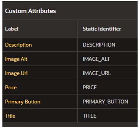The image size is (140, 129).
Task: Open the Title attribute link
Action: coord(10,116)
